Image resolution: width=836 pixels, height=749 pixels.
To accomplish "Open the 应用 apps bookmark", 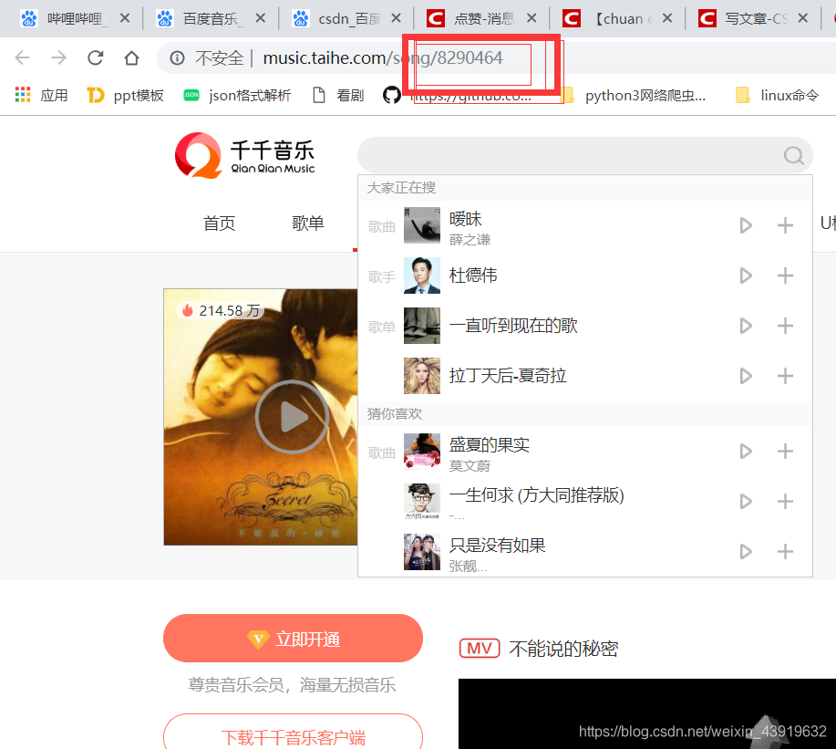I will pyautogui.click(x=42, y=96).
